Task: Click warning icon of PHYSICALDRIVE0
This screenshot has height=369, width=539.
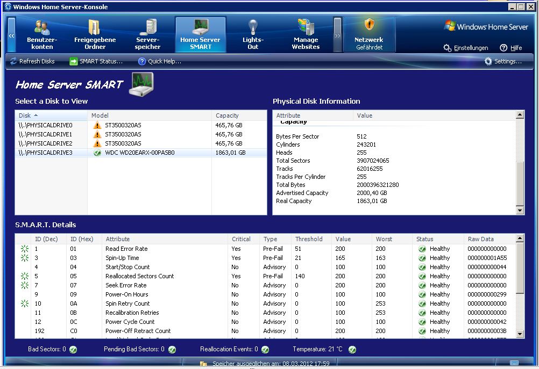Action: (x=97, y=125)
